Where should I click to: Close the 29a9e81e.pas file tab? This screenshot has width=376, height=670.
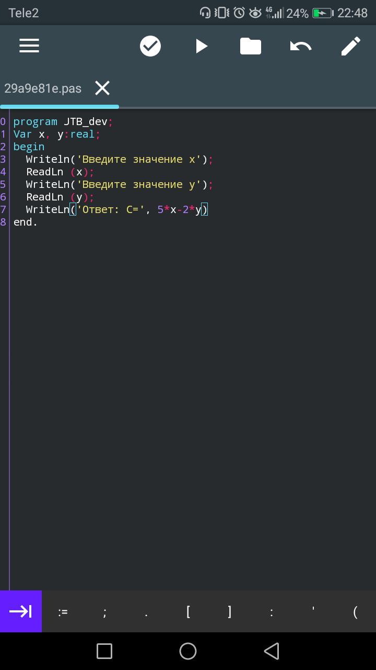coord(102,88)
